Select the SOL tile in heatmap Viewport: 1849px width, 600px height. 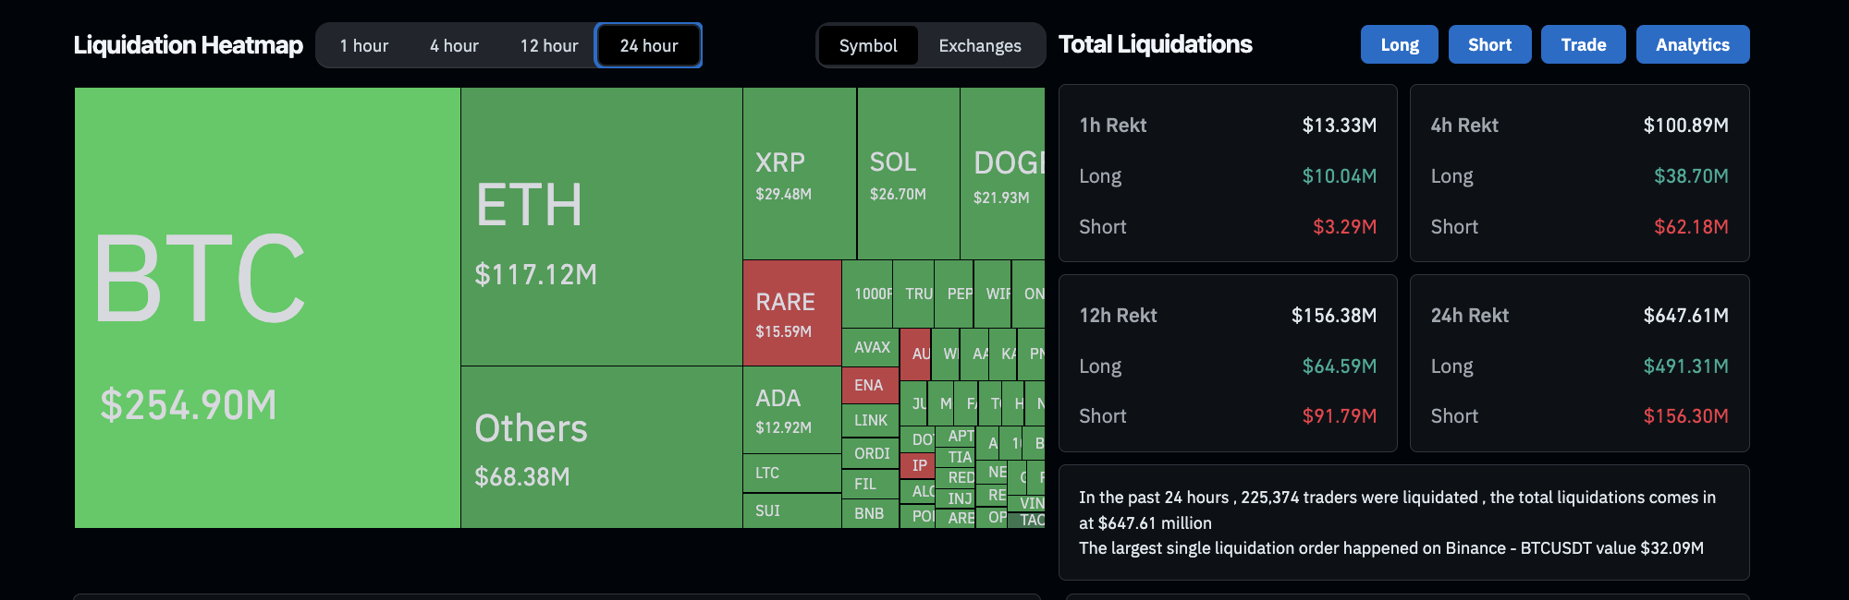click(x=909, y=174)
